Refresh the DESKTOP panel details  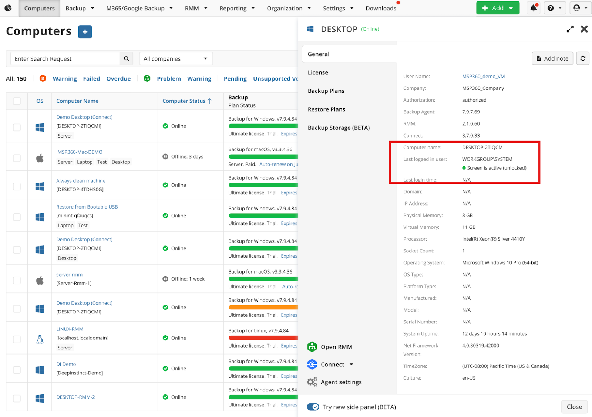(583, 58)
